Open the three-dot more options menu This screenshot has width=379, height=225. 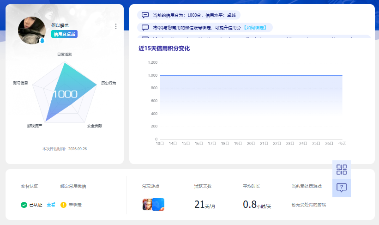[116, 26]
